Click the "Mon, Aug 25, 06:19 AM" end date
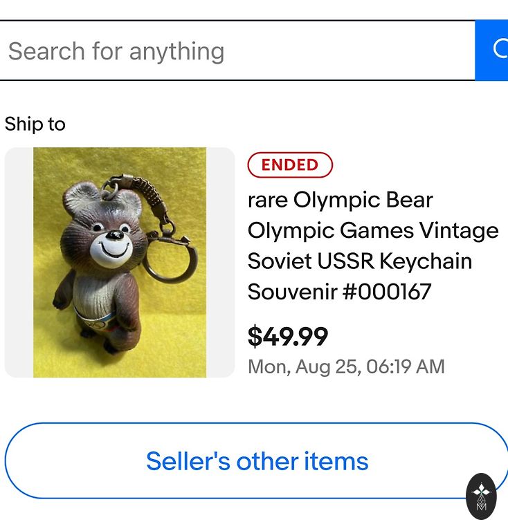Screen dimensions: 508x531 pyautogui.click(x=346, y=366)
